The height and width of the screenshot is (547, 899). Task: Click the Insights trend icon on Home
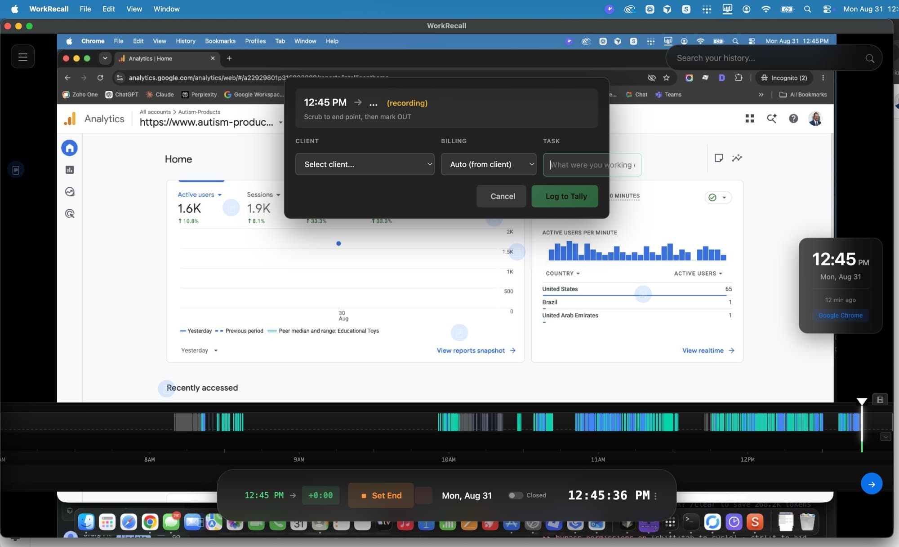737,158
